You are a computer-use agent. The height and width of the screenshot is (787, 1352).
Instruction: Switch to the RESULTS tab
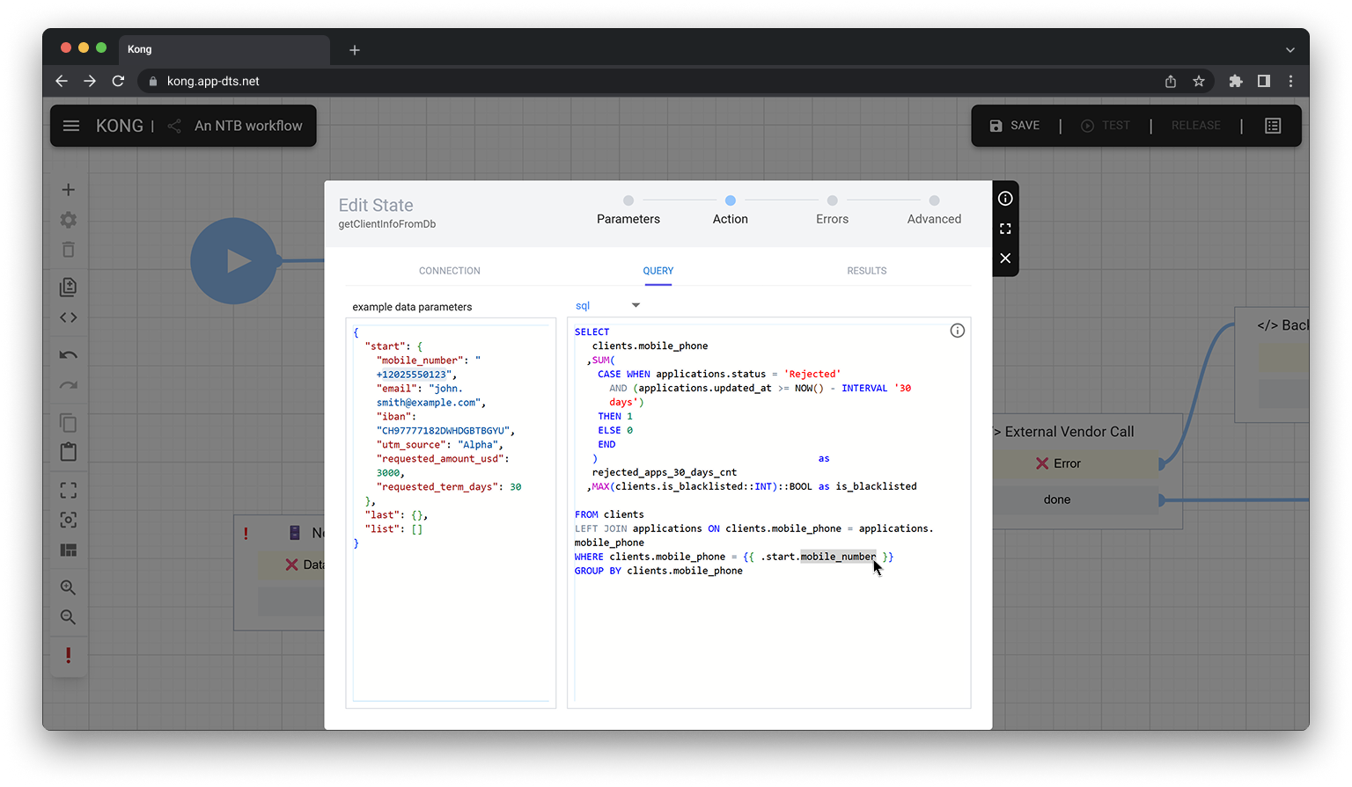pos(867,271)
